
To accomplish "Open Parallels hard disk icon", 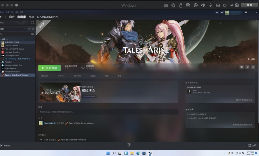I will [218, 6].
